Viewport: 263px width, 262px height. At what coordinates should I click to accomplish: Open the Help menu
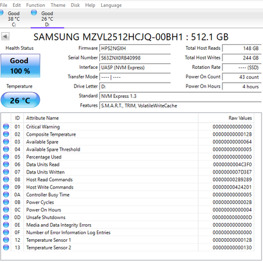click(x=90, y=5)
